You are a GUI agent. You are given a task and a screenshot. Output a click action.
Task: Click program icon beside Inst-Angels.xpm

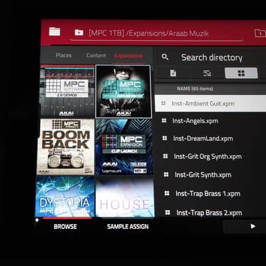[164, 120]
